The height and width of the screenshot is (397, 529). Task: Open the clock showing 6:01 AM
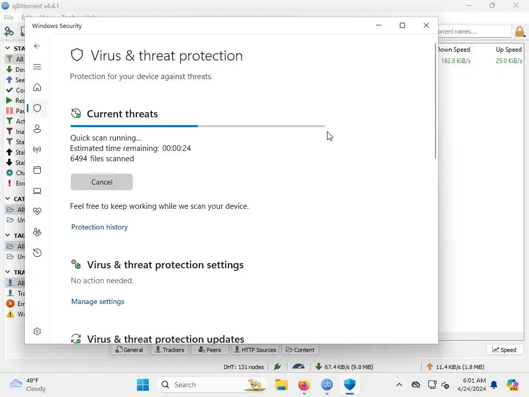tap(472, 385)
